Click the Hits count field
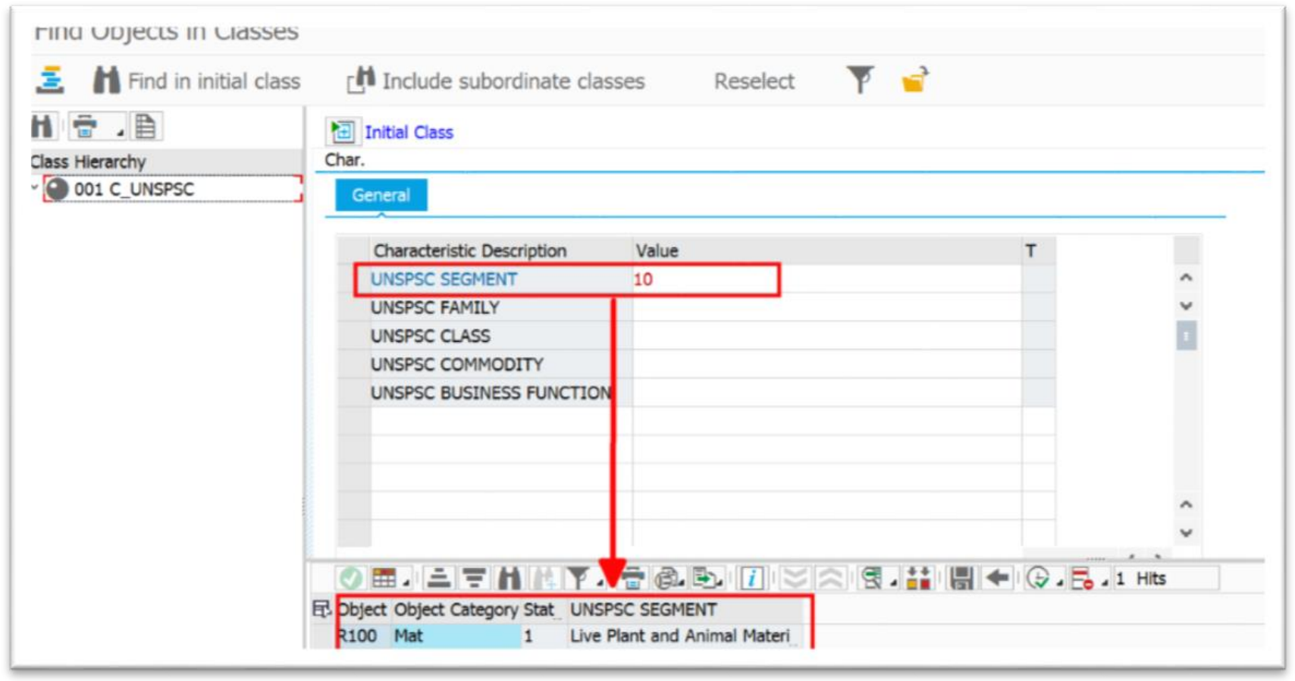This screenshot has width=1295, height=681. tap(1165, 579)
